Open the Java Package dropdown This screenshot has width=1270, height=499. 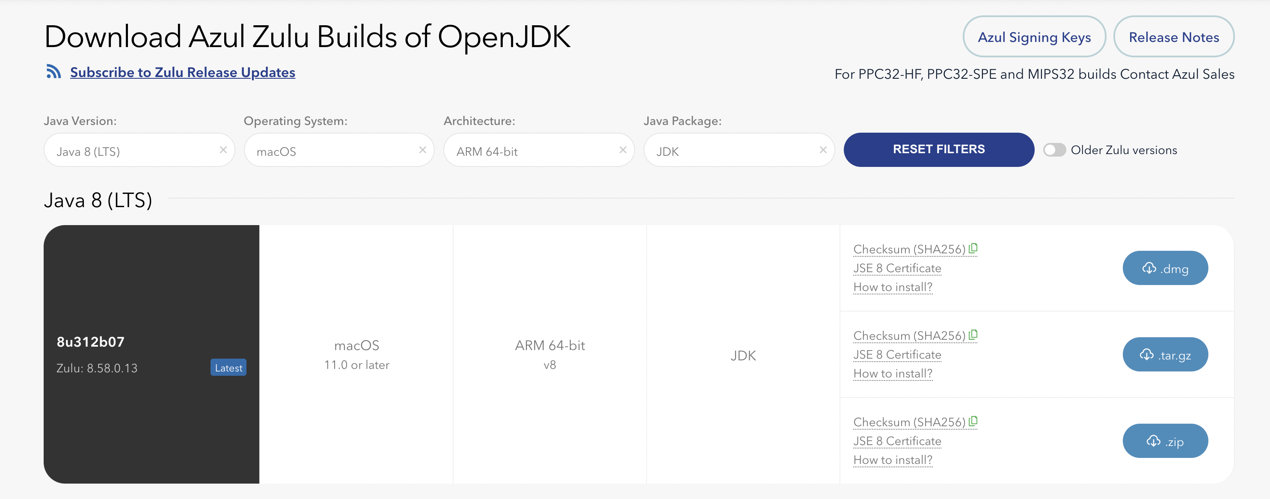tap(739, 150)
